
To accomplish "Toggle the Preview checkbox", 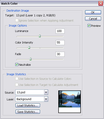I will tap(89, 26).
